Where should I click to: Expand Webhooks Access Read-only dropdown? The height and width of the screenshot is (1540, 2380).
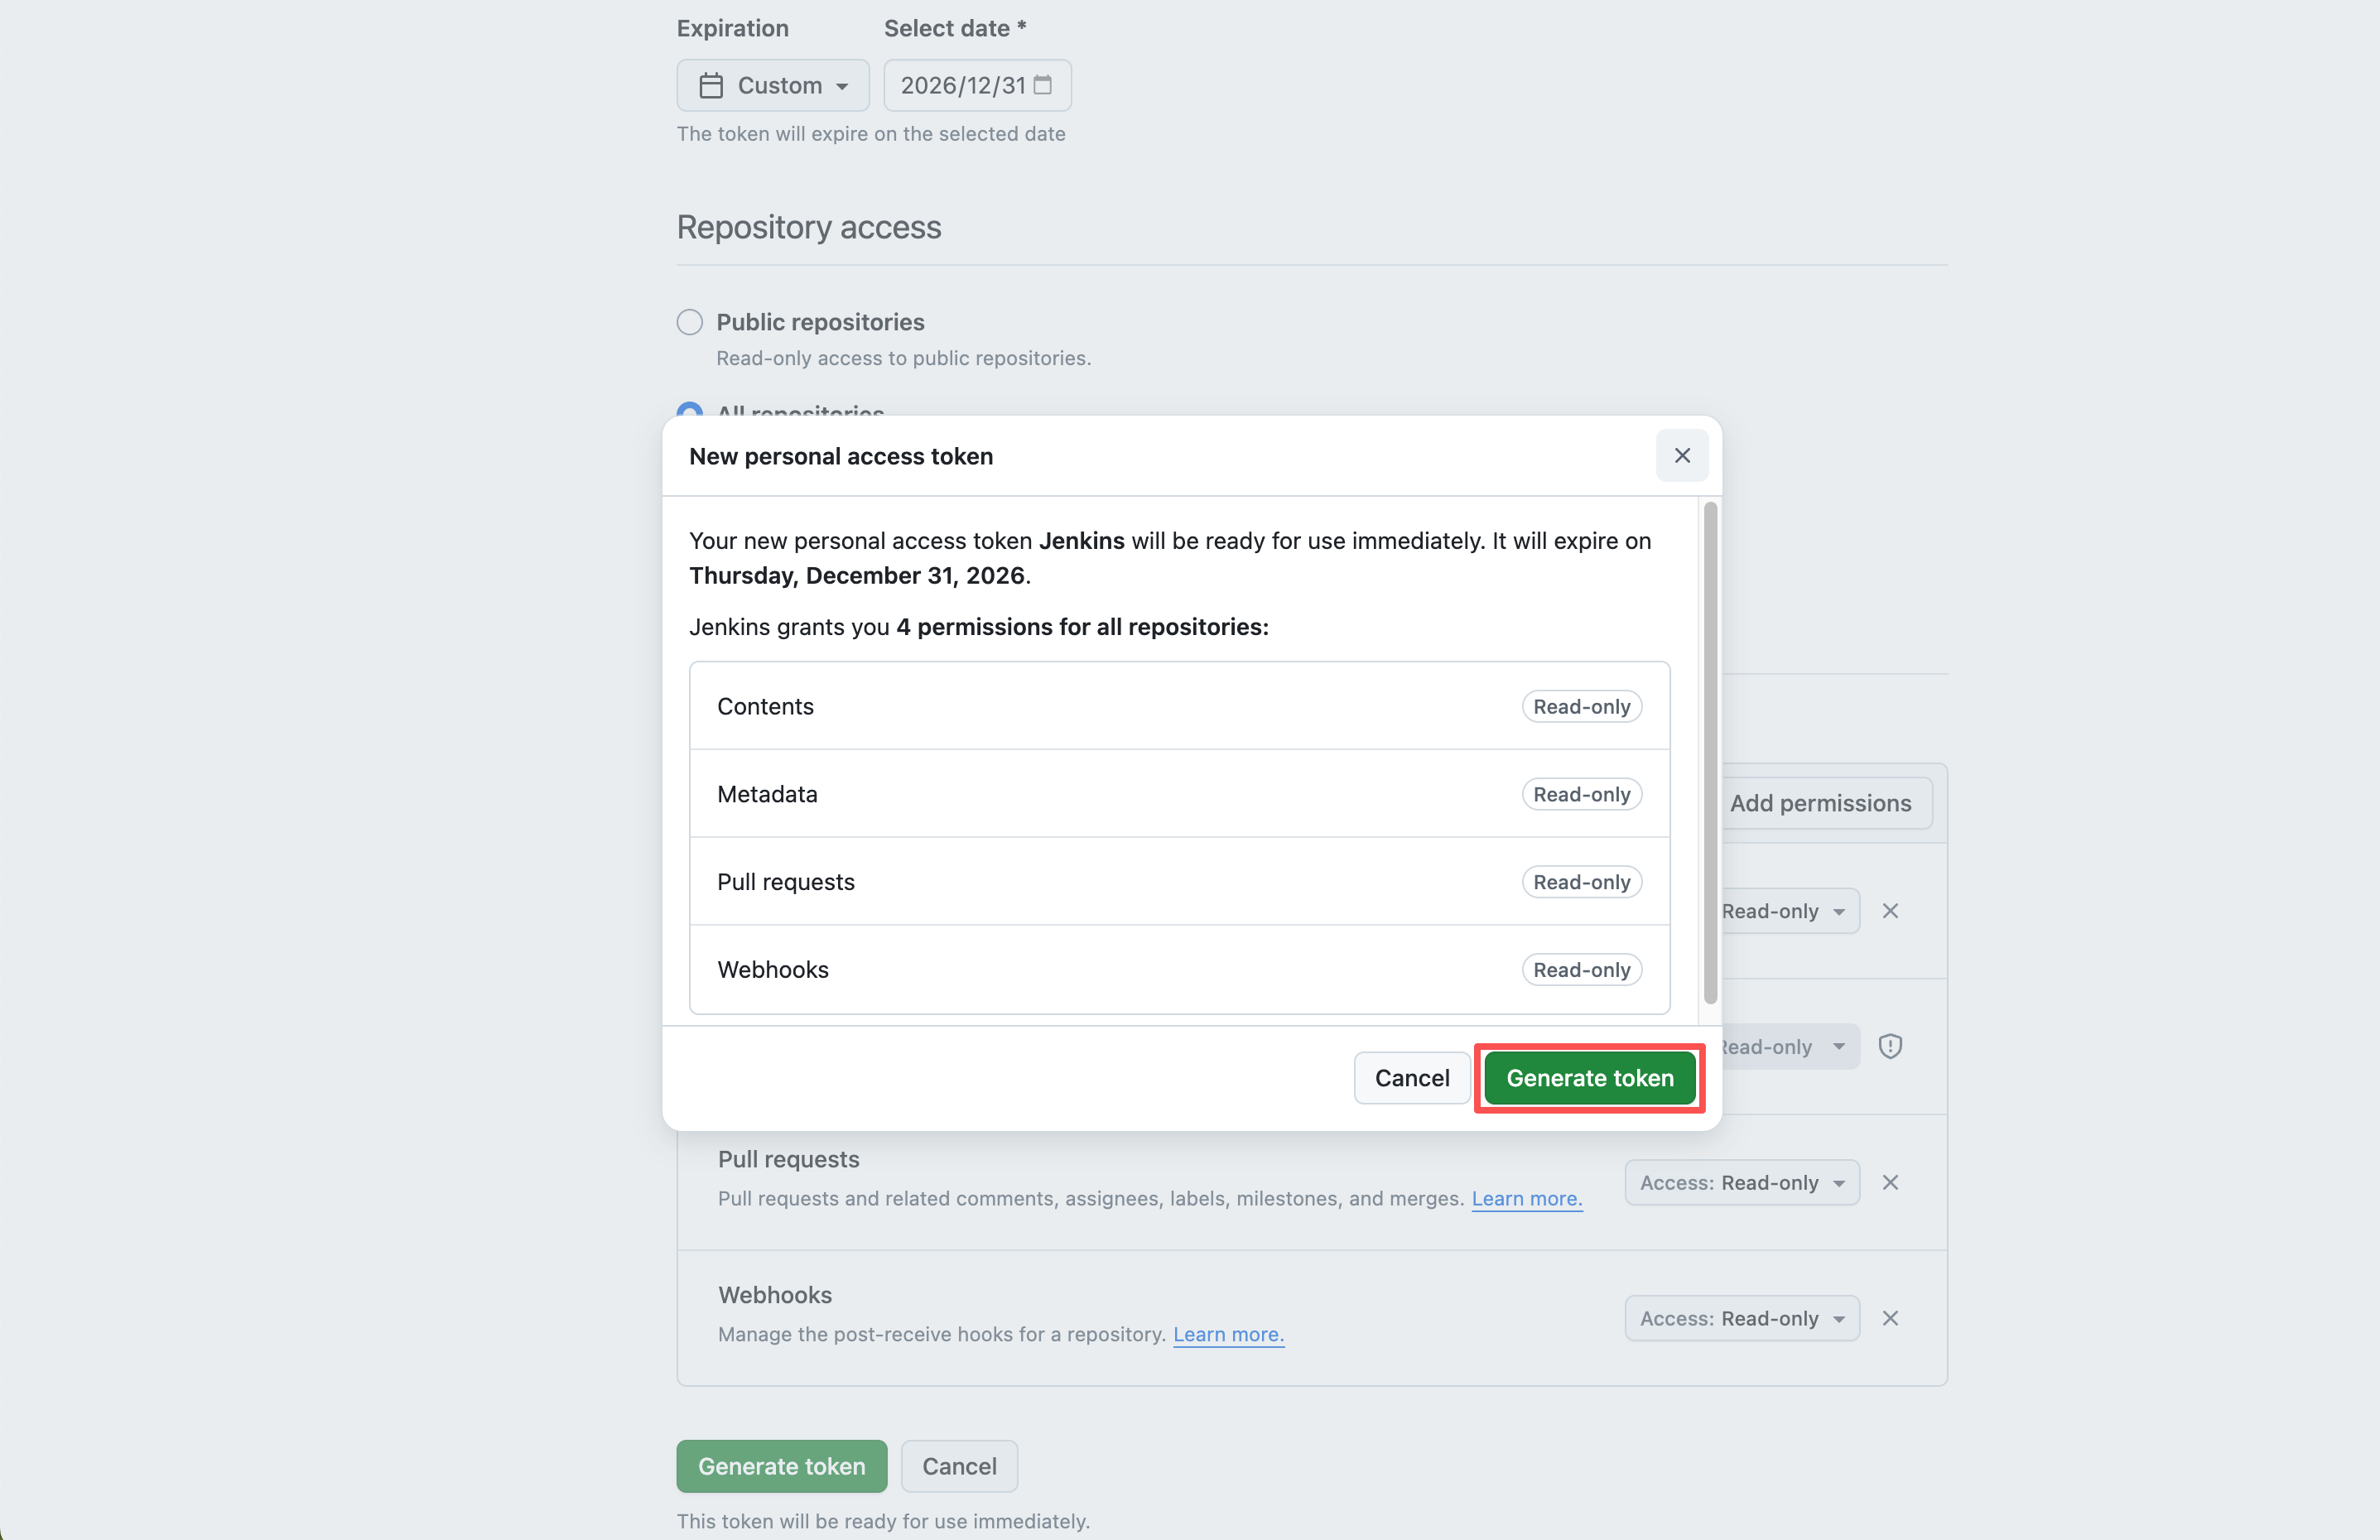[1742, 1319]
